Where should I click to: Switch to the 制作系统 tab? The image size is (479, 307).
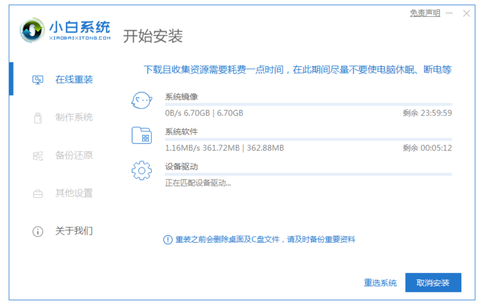pyautogui.click(x=74, y=118)
